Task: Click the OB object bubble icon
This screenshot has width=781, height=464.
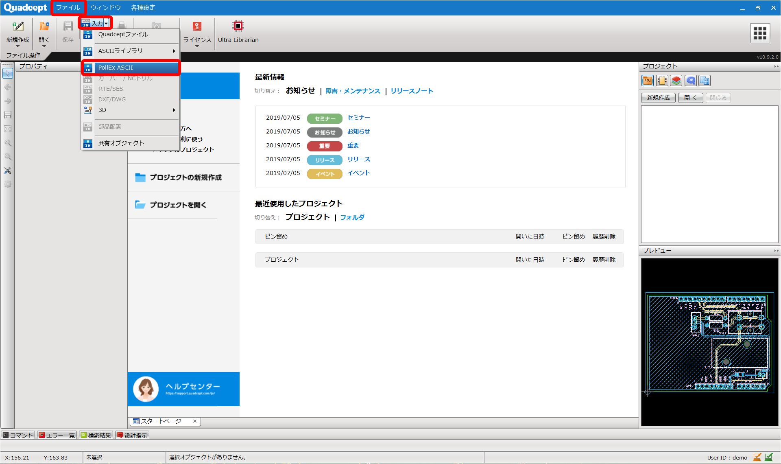Action: 690,81
